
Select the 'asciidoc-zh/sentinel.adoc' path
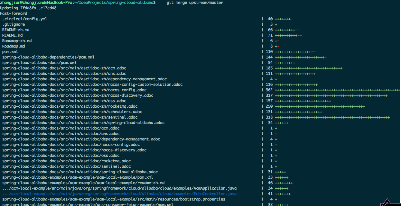tap(70, 117)
